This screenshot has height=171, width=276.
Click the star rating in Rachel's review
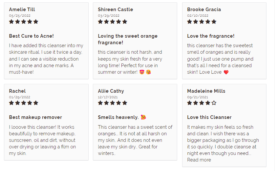pyautogui.click(x=24, y=103)
